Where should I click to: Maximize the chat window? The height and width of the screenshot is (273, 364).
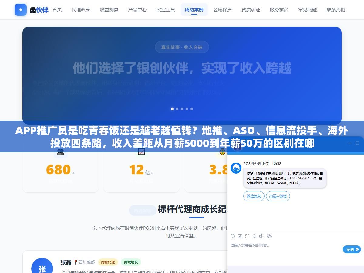pyautogui.click(x=357, y=143)
